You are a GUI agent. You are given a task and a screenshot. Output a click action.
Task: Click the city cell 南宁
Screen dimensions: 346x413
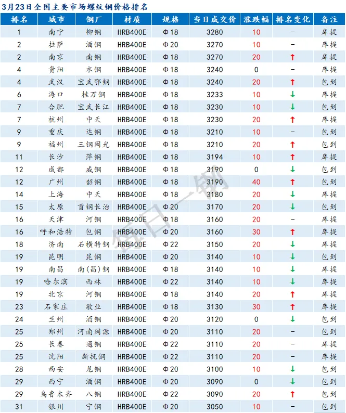point(56,32)
